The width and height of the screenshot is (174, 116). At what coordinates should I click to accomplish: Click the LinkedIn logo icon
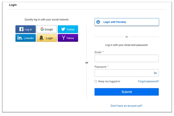(20, 38)
